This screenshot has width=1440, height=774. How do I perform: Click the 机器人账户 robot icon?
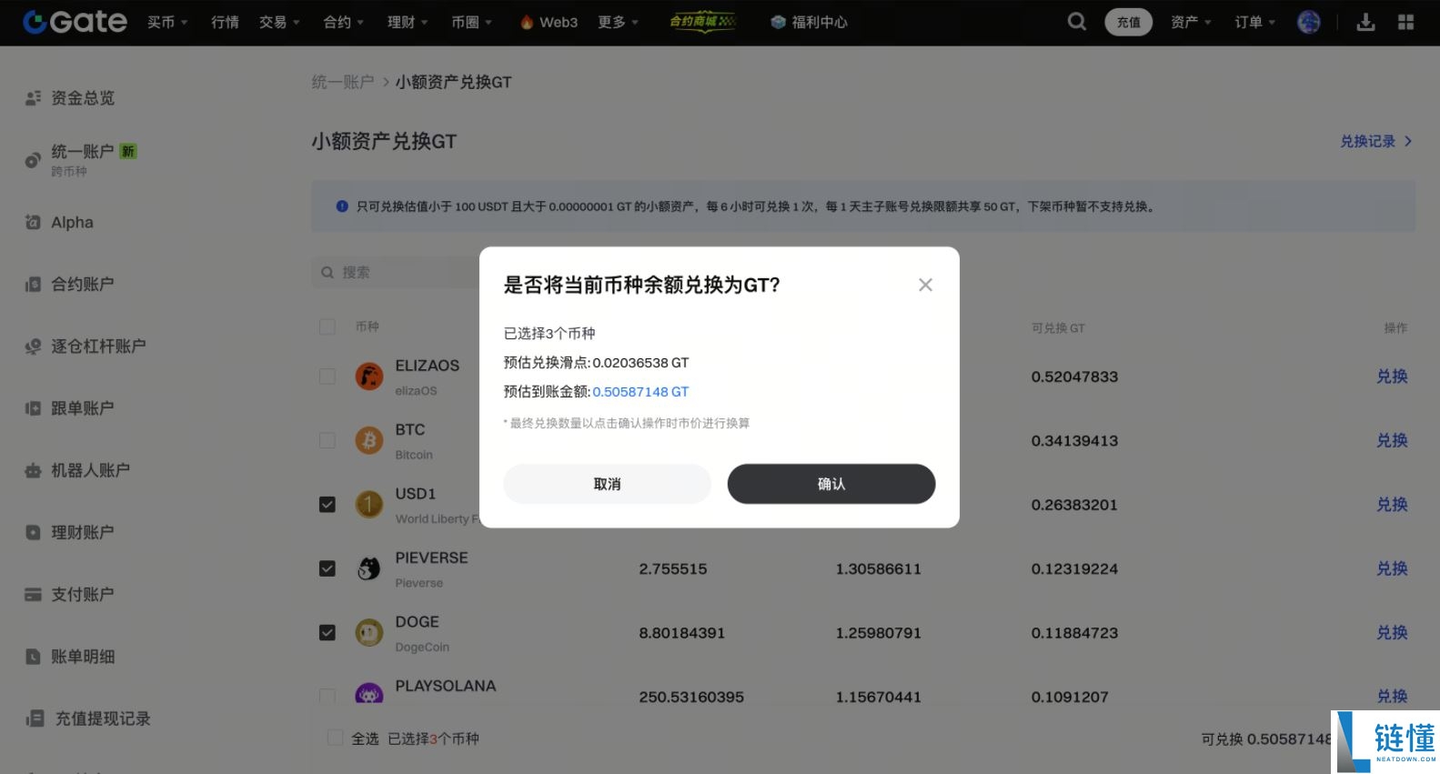click(x=33, y=470)
